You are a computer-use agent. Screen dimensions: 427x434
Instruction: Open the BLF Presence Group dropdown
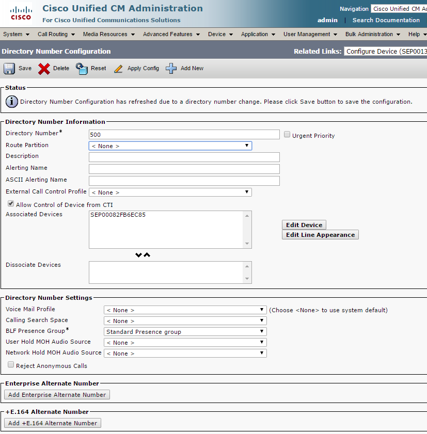tap(185, 332)
